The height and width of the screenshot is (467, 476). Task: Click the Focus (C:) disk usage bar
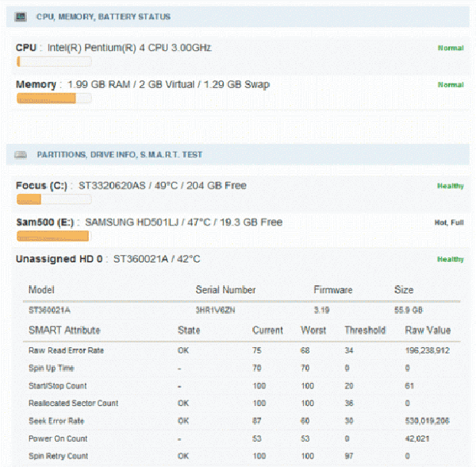coord(54,199)
